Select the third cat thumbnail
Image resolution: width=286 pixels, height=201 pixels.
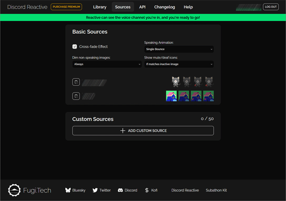[198, 82]
